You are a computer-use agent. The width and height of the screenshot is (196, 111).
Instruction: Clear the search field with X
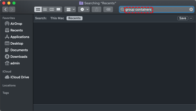(x=191, y=9)
